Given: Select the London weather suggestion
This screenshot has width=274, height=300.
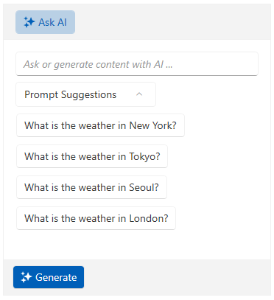Looking at the screenshot, I should [x=96, y=218].
